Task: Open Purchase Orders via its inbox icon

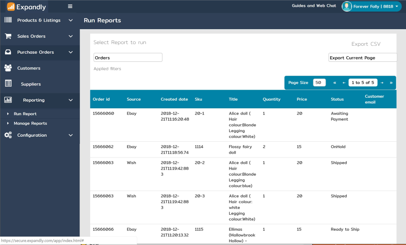Action: coord(8,52)
